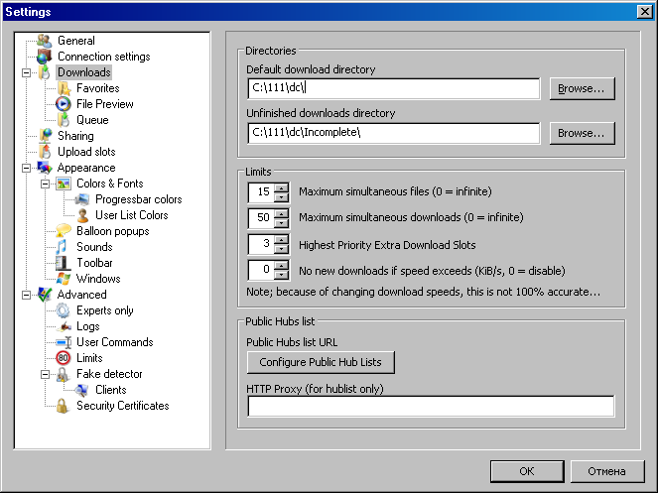Collapse the Colors & Fonts node
This screenshot has width=658, height=493.
tap(45, 184)
